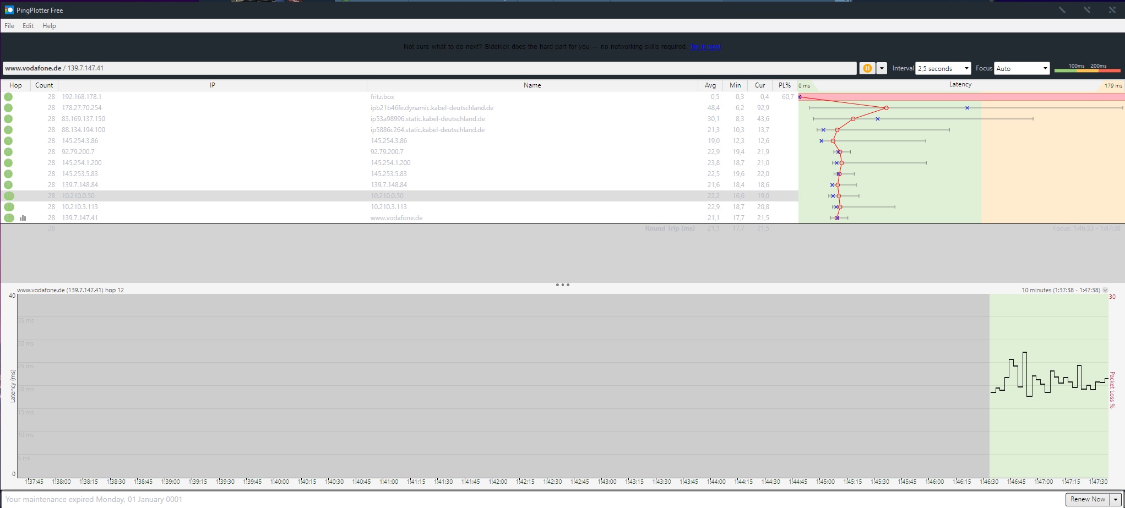Open the Focus Auto dropdown
Image resolution: width=1125 pixels, height=508 pixels.
point(1022,68)
